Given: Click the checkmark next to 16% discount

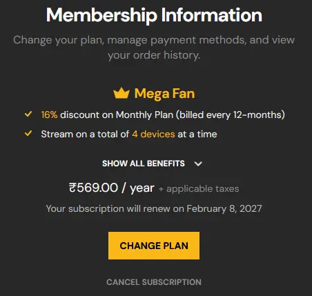Looking at the screenshot, I should [x=28, y=114].
